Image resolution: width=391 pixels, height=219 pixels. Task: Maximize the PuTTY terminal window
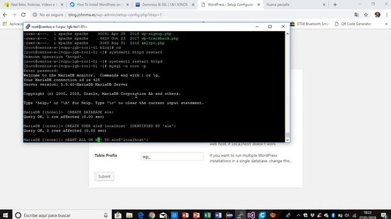[x=270, y=27]
